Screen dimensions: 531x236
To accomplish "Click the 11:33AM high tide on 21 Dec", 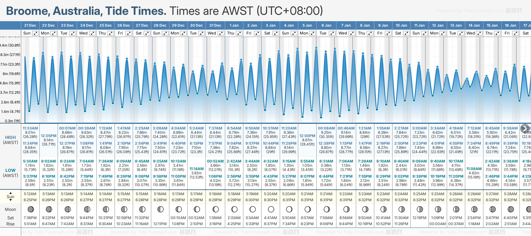I will tap(30, 128).
